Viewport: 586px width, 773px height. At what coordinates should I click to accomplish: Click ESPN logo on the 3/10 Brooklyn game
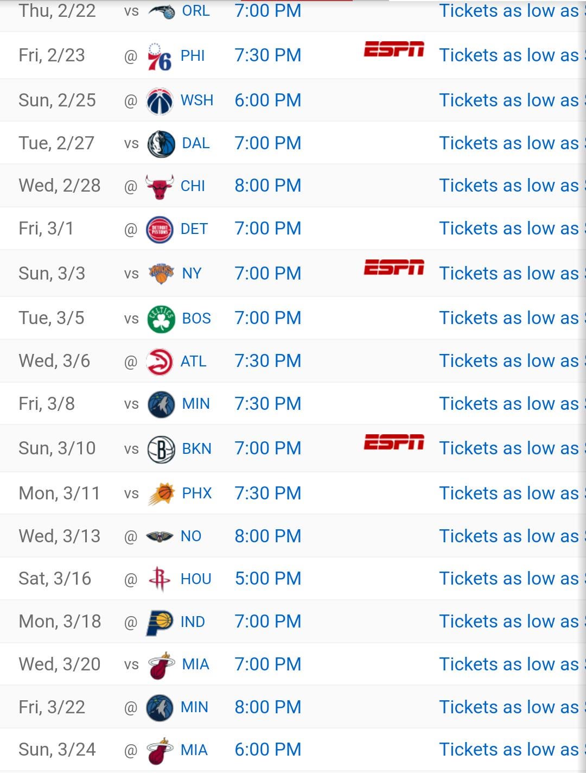[x=393, y=442]
